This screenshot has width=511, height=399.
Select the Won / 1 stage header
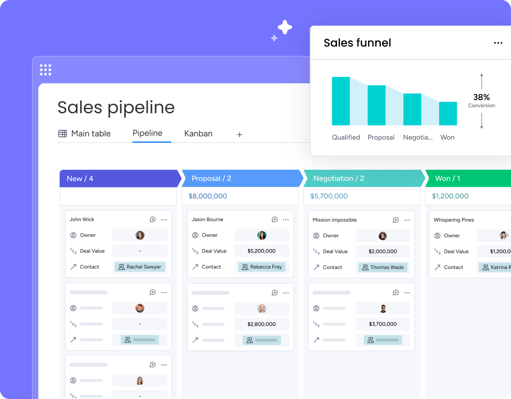(469, 178)
